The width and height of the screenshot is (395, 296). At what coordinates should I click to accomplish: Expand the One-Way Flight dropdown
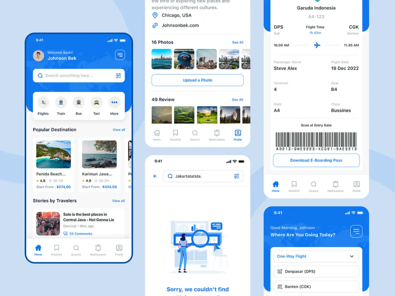point(352,257)
